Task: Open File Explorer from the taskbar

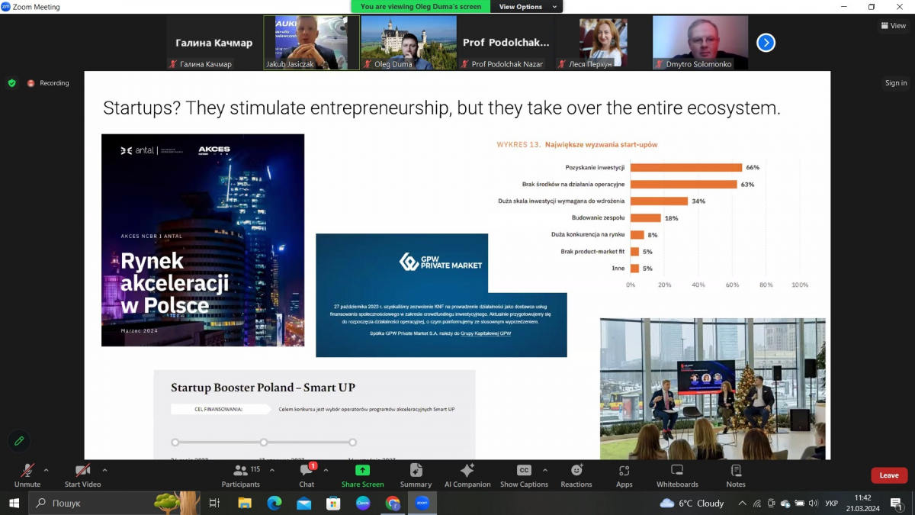Action: click(x=245, y=503)
